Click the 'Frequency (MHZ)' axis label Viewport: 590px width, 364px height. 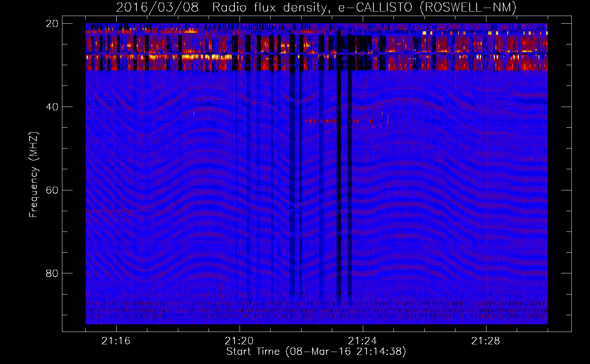[x=34, y=175]
